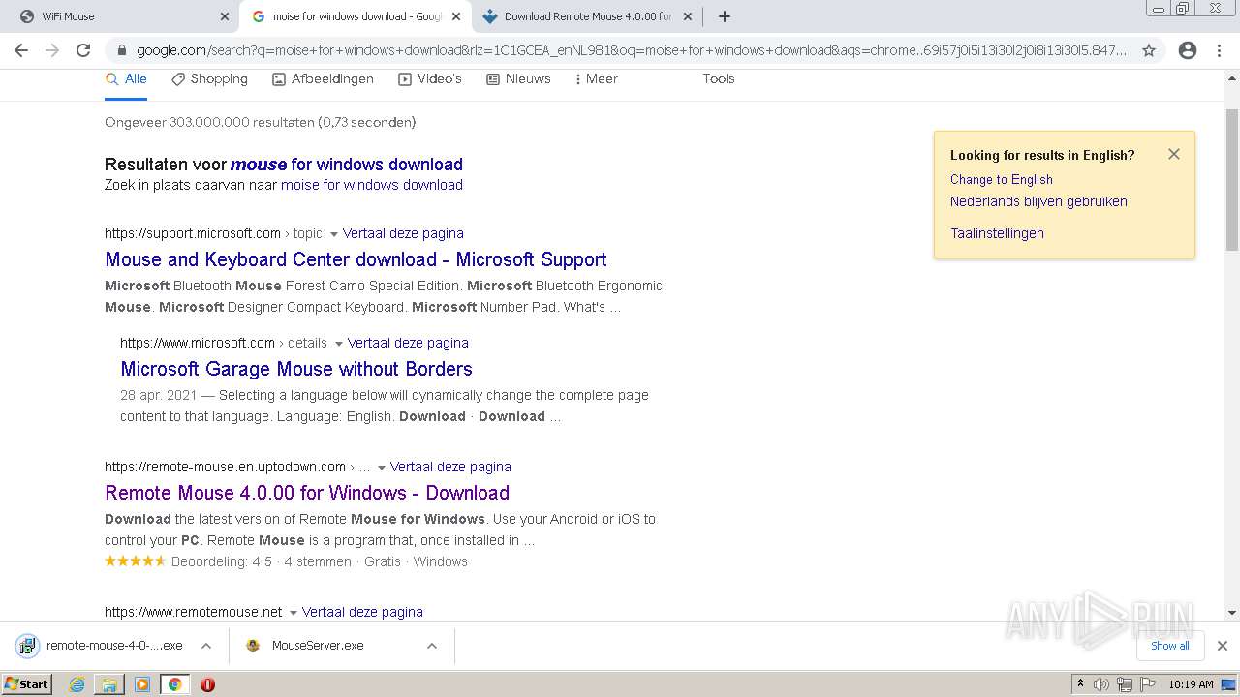Click Change to English link
This screenshot has width=1240, height=697.
click(x=1001, y=180)
